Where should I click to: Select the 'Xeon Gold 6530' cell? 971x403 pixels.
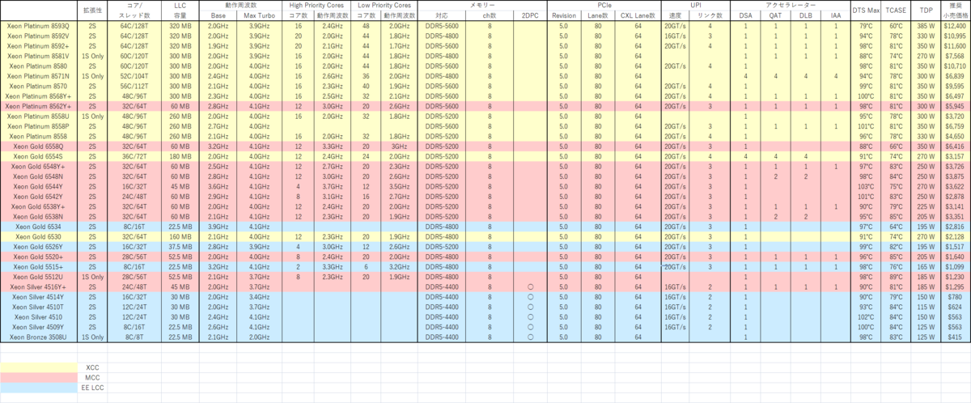point(38,236)
